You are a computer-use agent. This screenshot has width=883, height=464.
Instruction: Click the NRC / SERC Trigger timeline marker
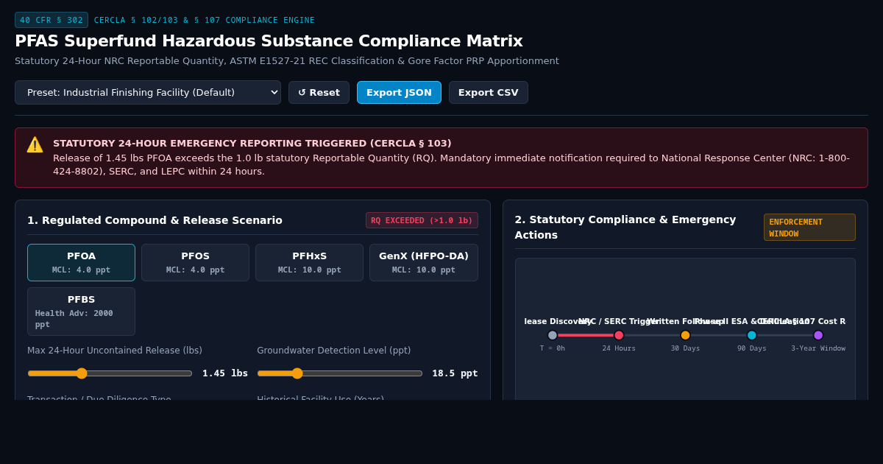(619, 335)
